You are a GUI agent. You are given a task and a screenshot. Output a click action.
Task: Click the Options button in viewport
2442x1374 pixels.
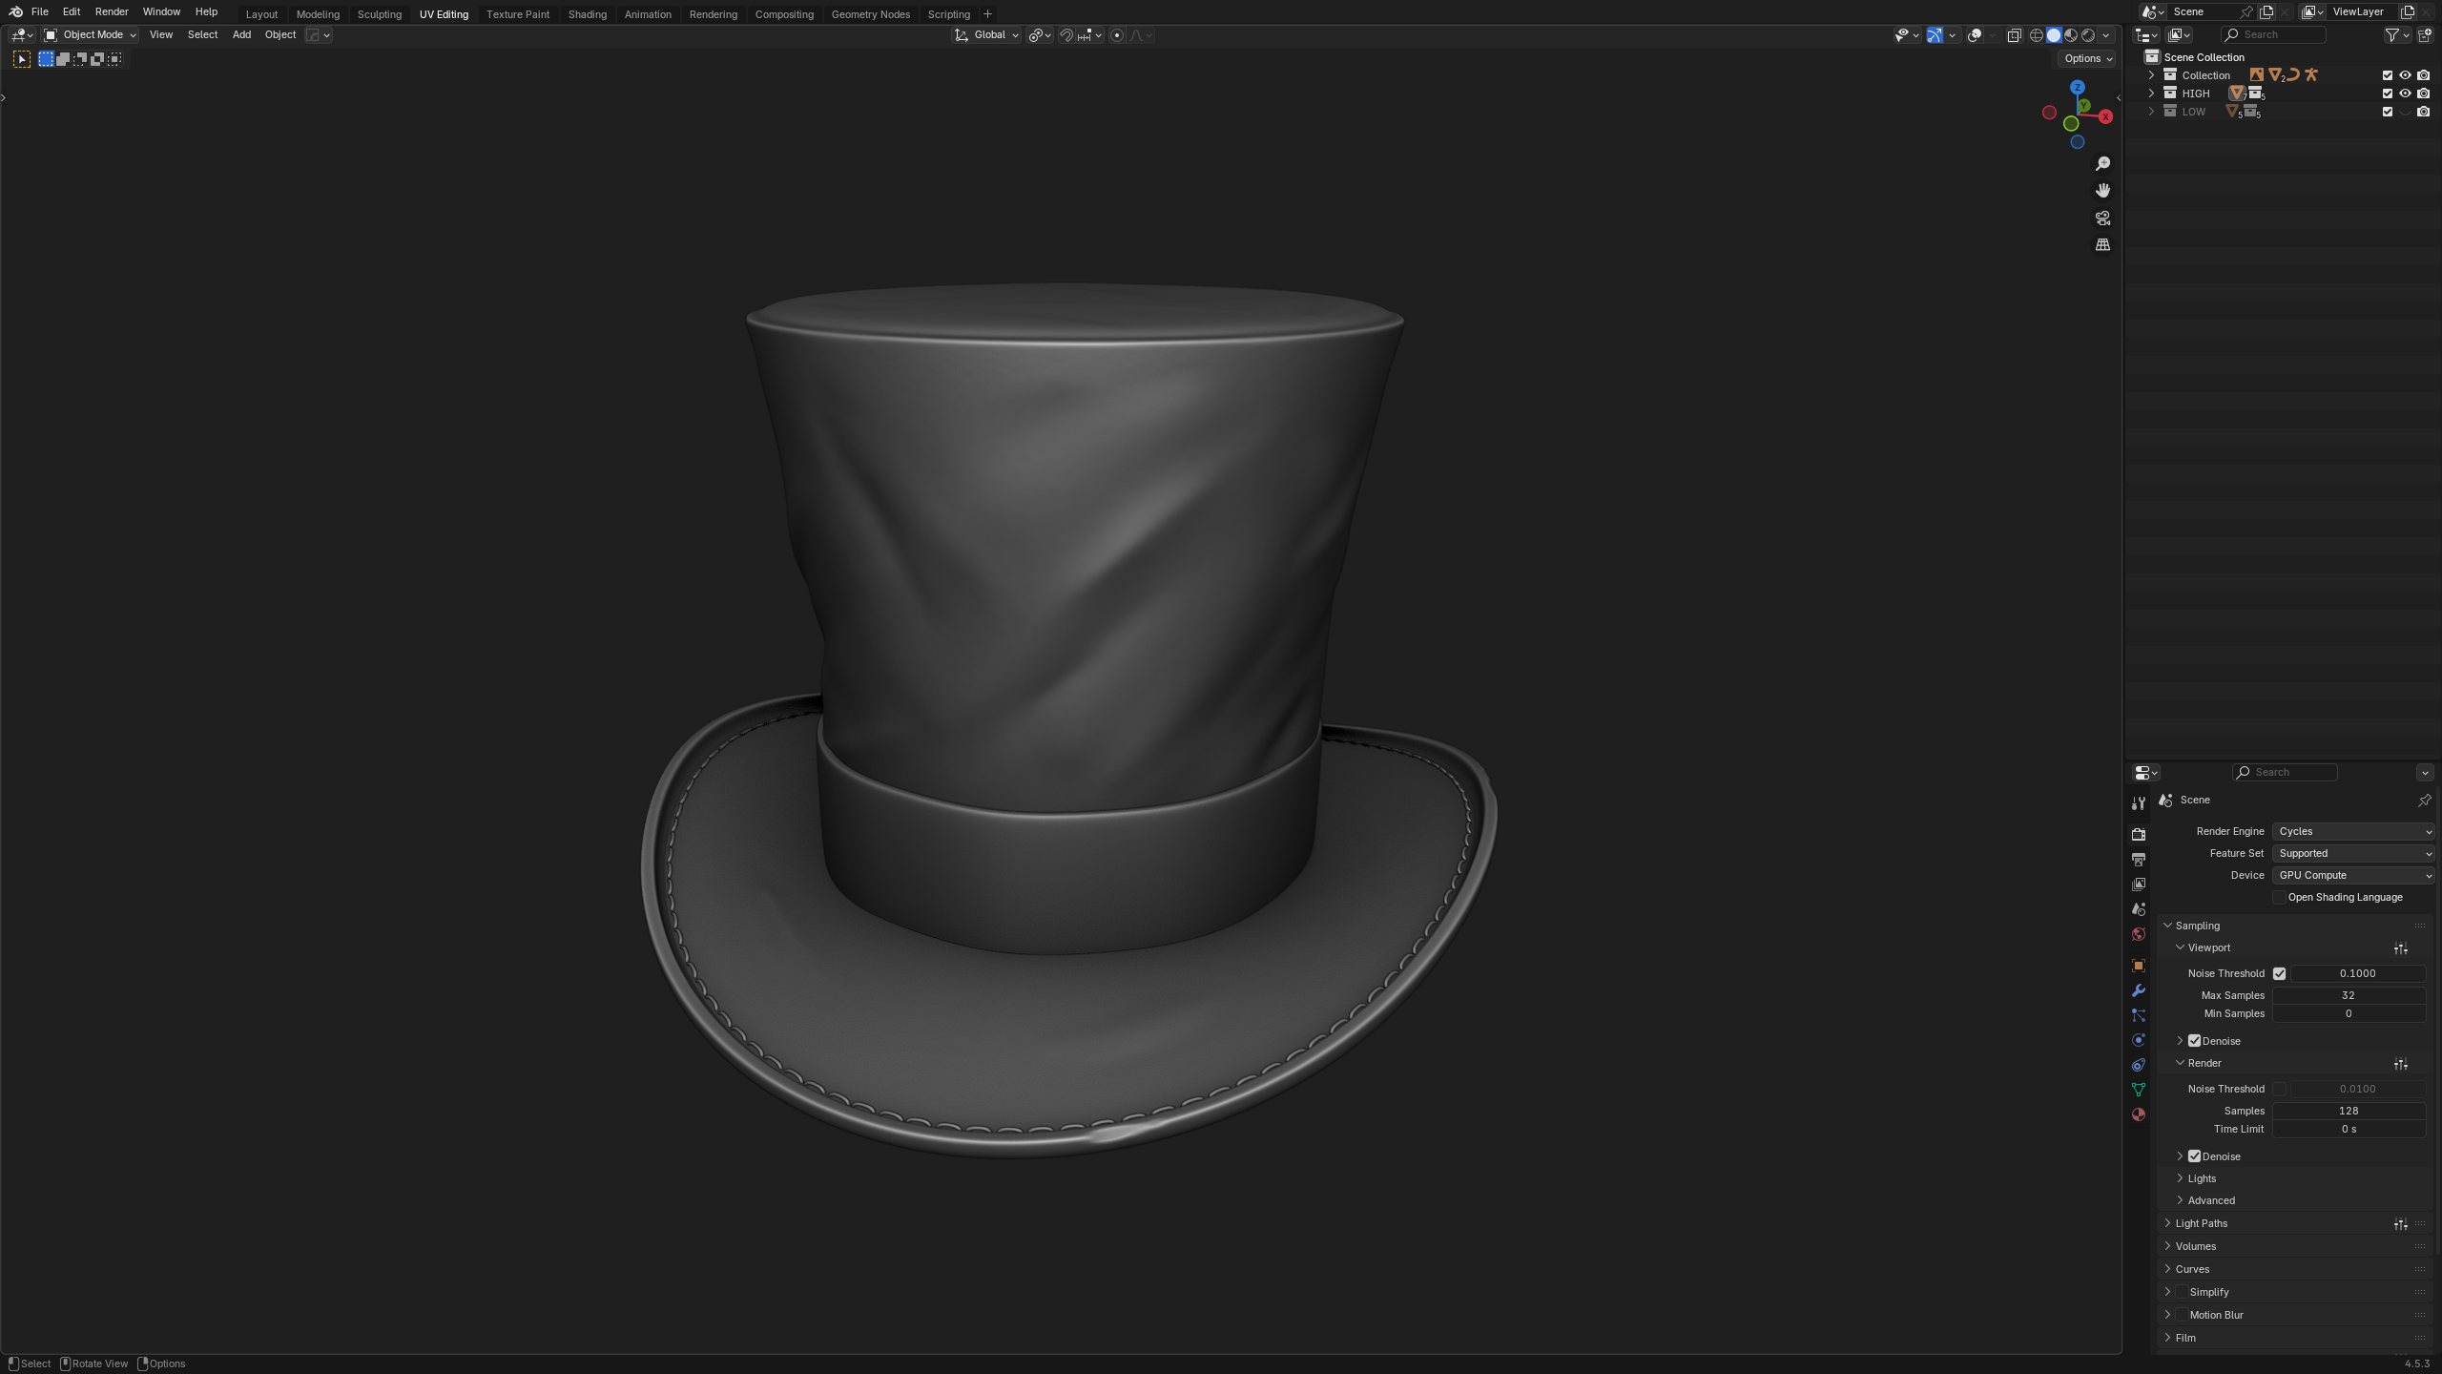(2087, 58)
